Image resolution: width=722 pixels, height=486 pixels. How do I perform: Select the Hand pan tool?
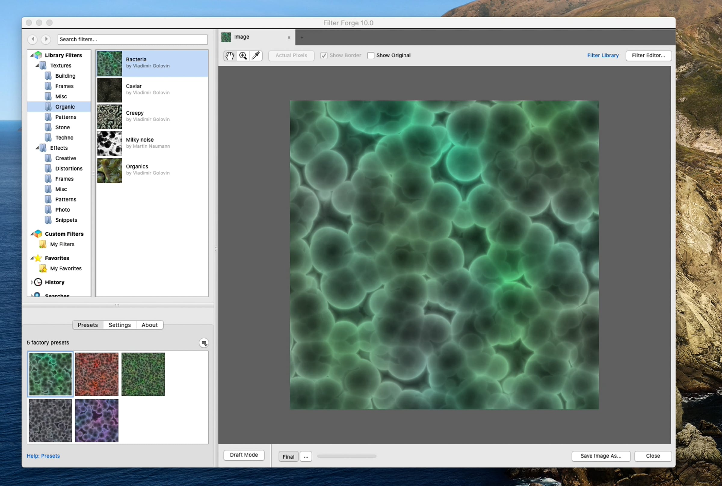[x=230, y=55]
